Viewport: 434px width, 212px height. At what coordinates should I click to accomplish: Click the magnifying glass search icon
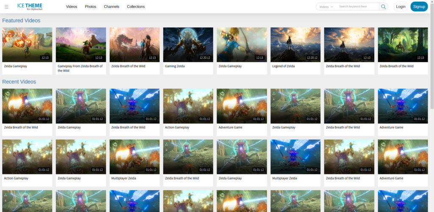[x=383, y=7]
